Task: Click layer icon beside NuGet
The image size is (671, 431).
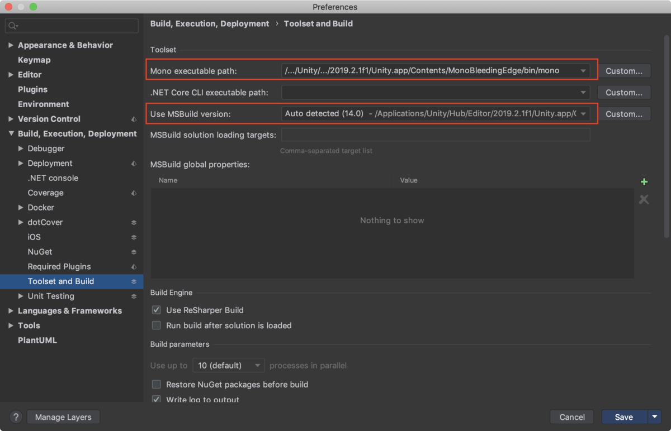Action: pos(134,252)
